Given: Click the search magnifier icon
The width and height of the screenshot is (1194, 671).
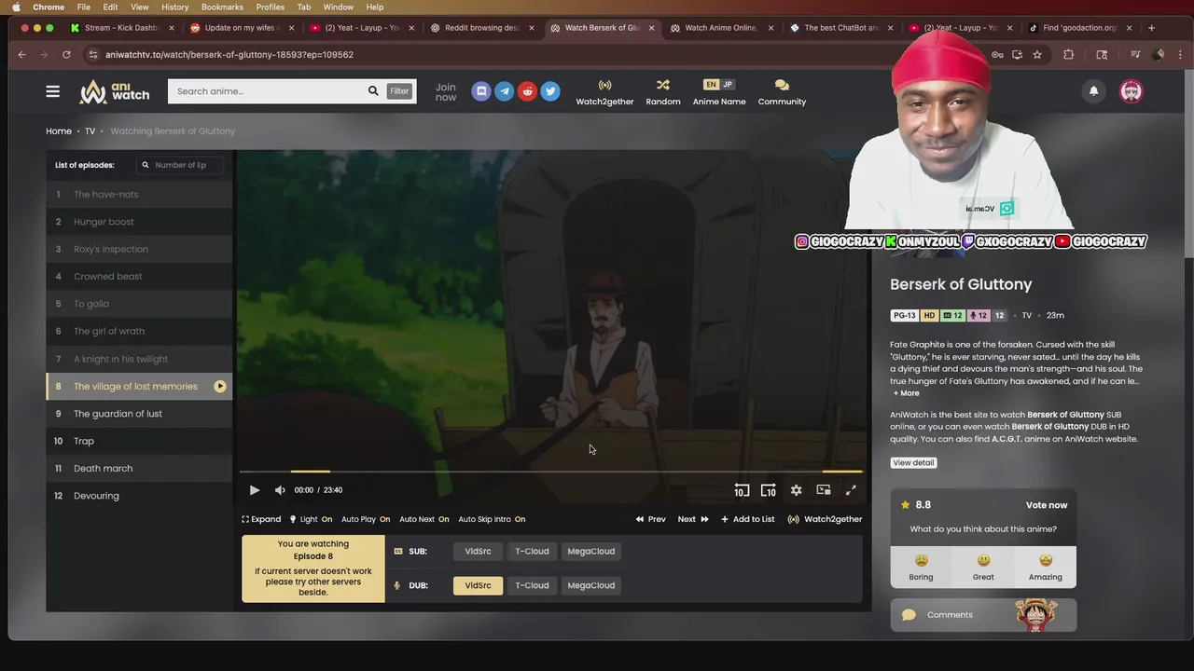Looking at the screenshot, I should click(373, 91).
